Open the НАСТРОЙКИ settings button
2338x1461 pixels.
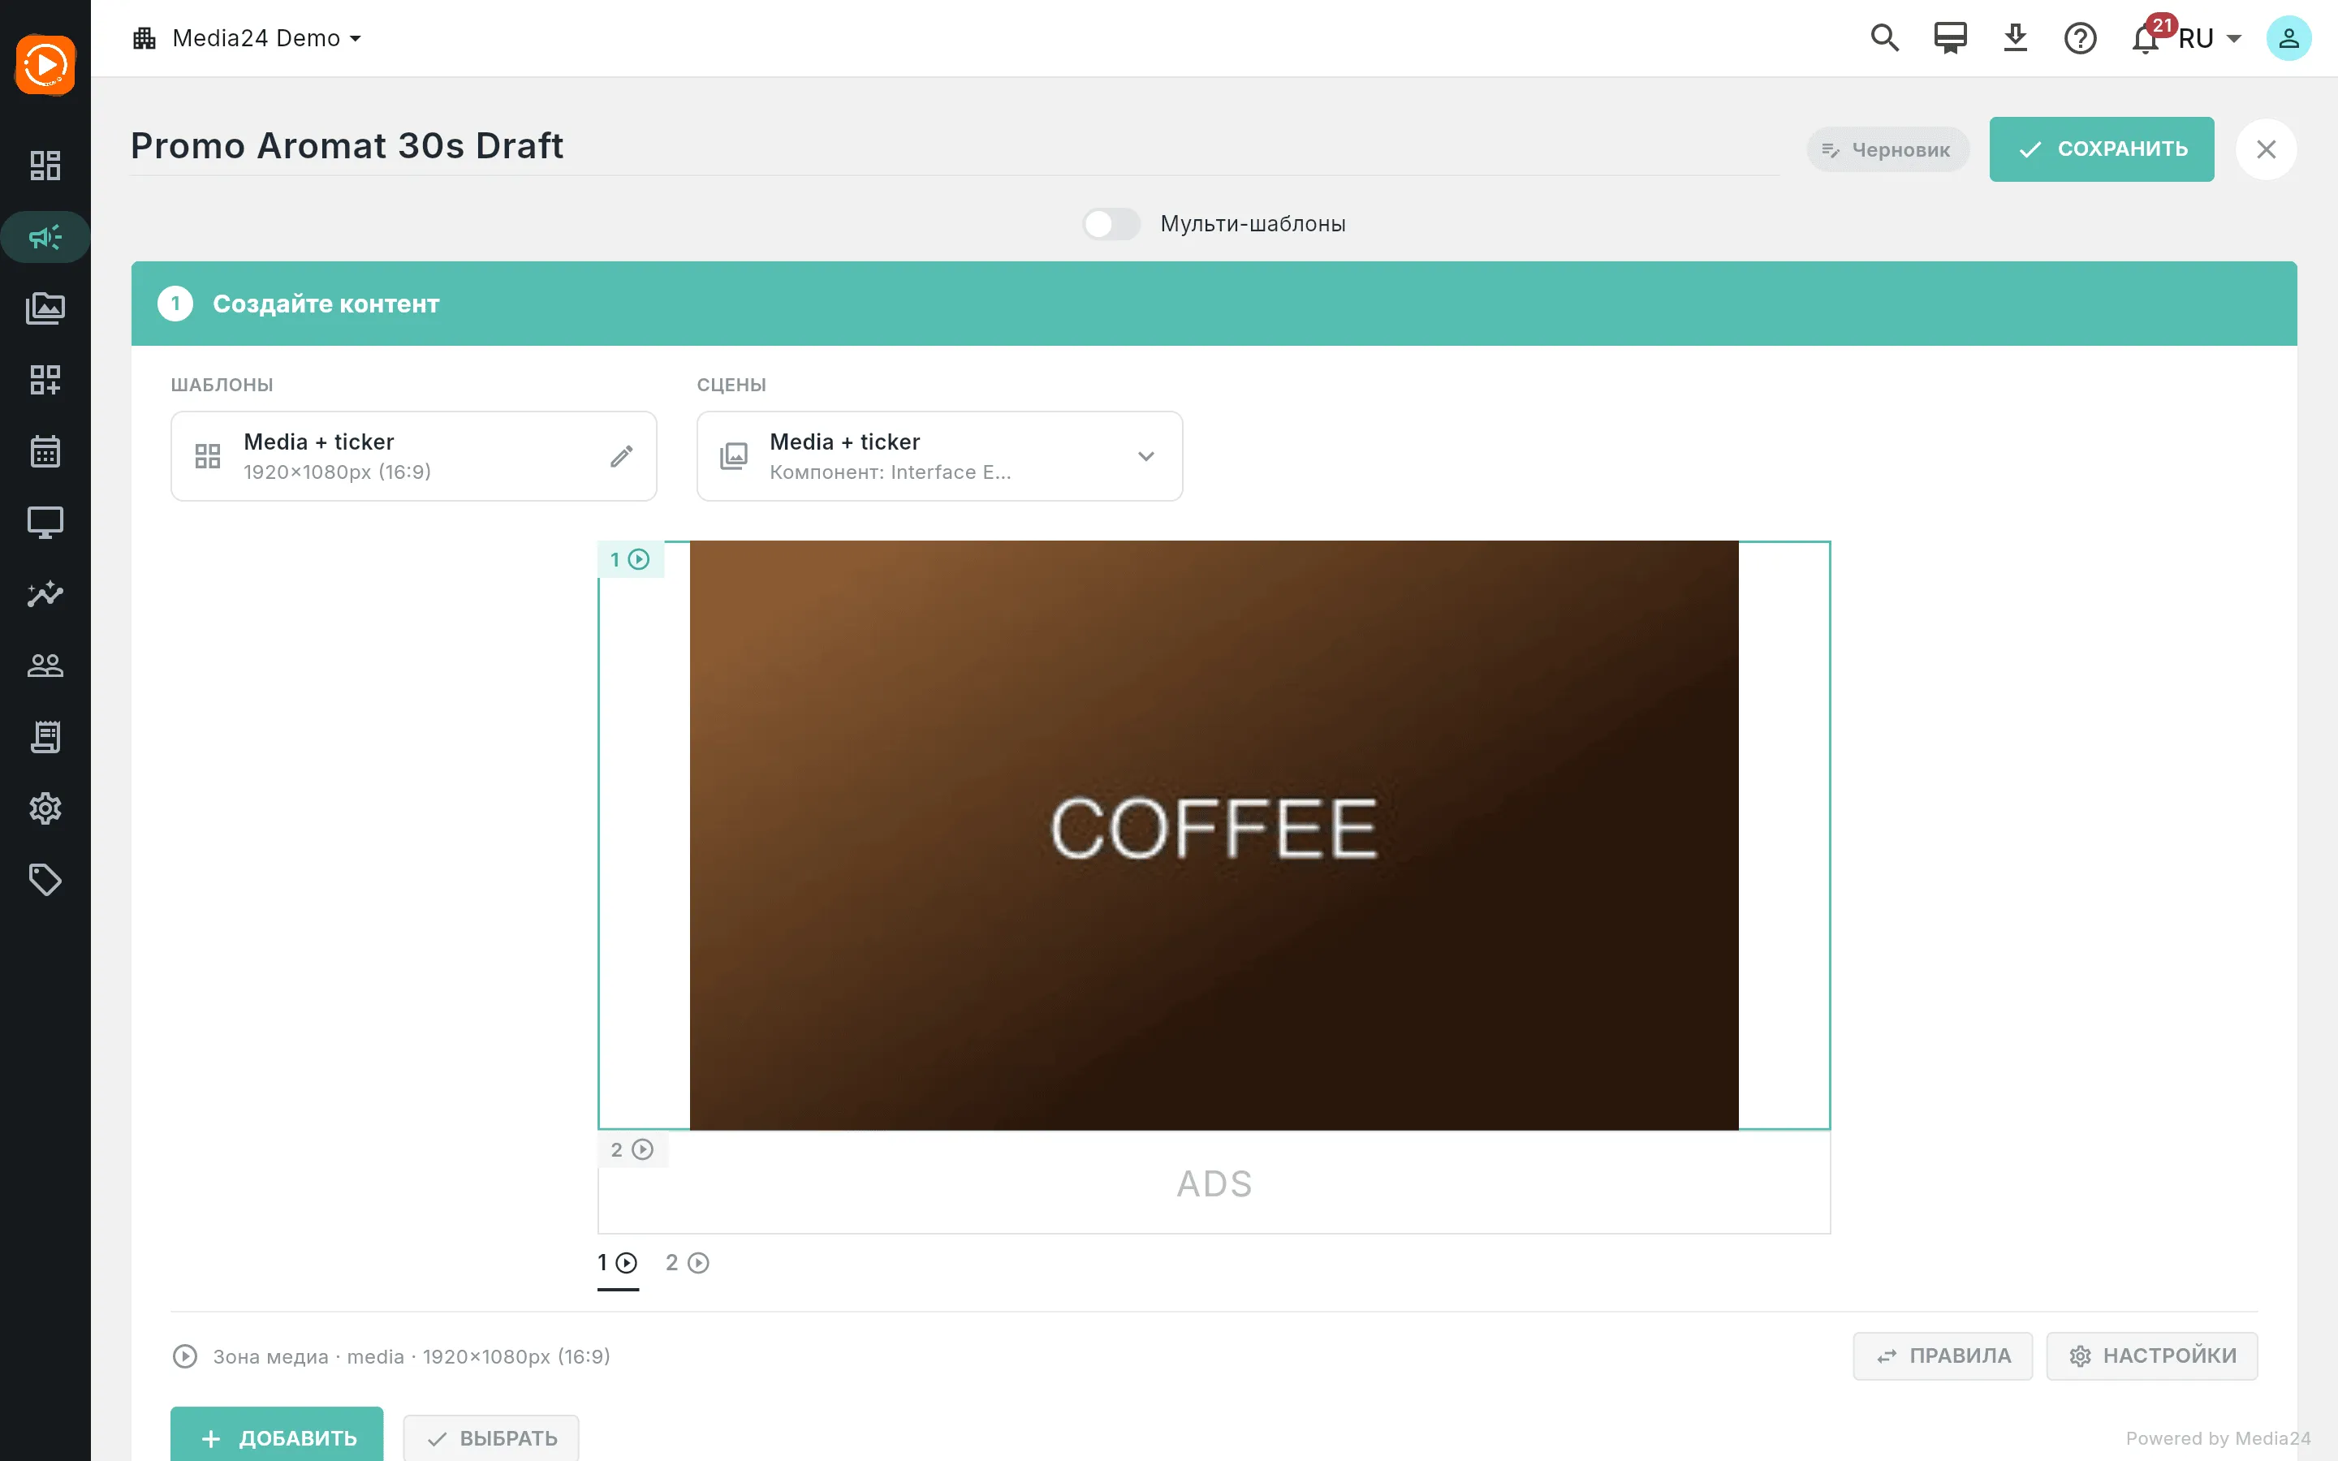pyautogui.click(x=2151, y=1355)
